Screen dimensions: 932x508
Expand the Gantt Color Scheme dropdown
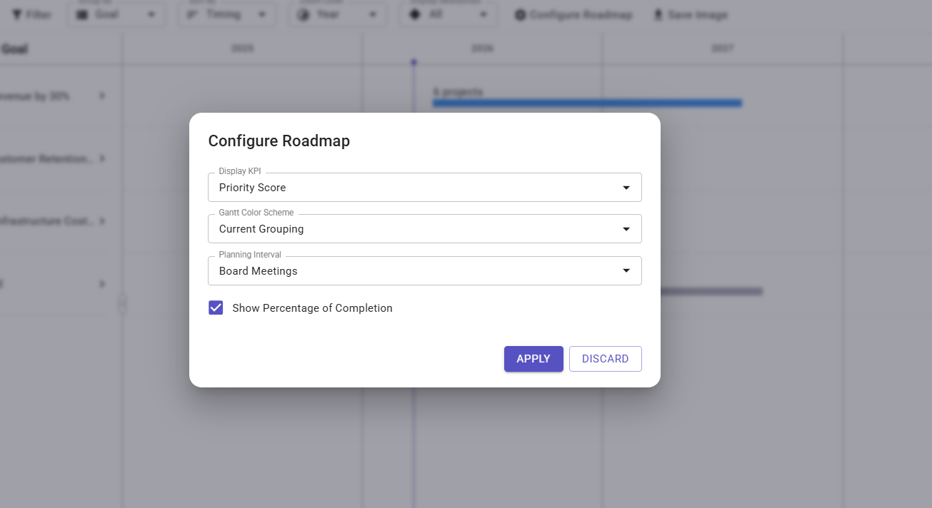pyautogui.click(x=424, y=229)
